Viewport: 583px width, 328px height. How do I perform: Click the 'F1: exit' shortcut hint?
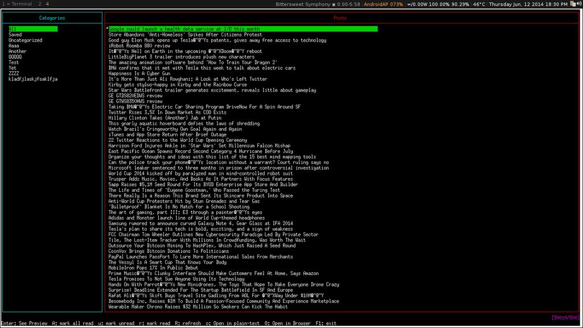(326, 323)
